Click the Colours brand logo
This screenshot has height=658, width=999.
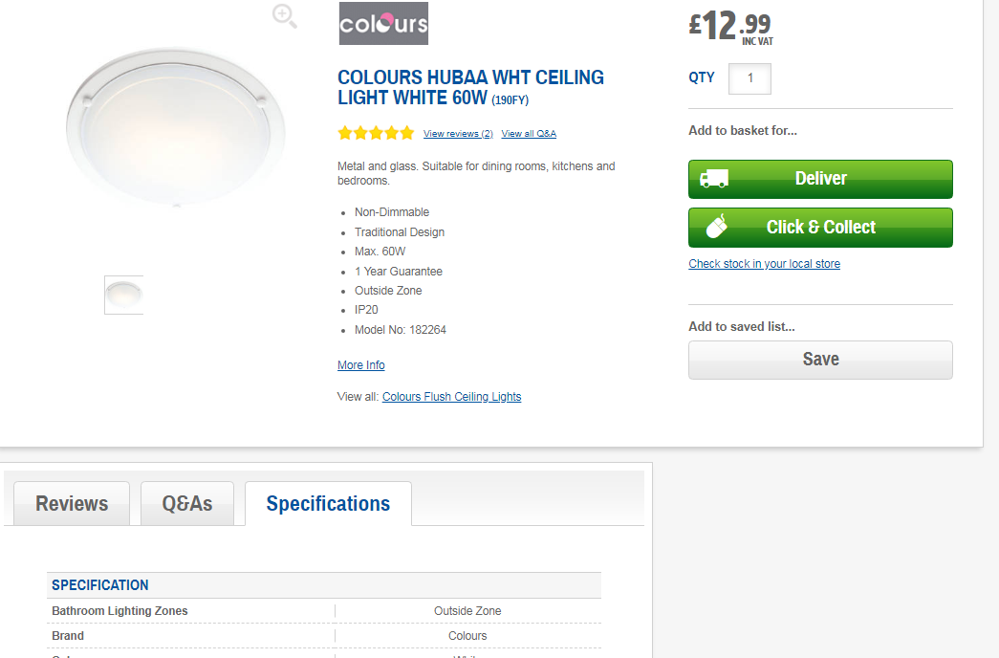[383, 24]
